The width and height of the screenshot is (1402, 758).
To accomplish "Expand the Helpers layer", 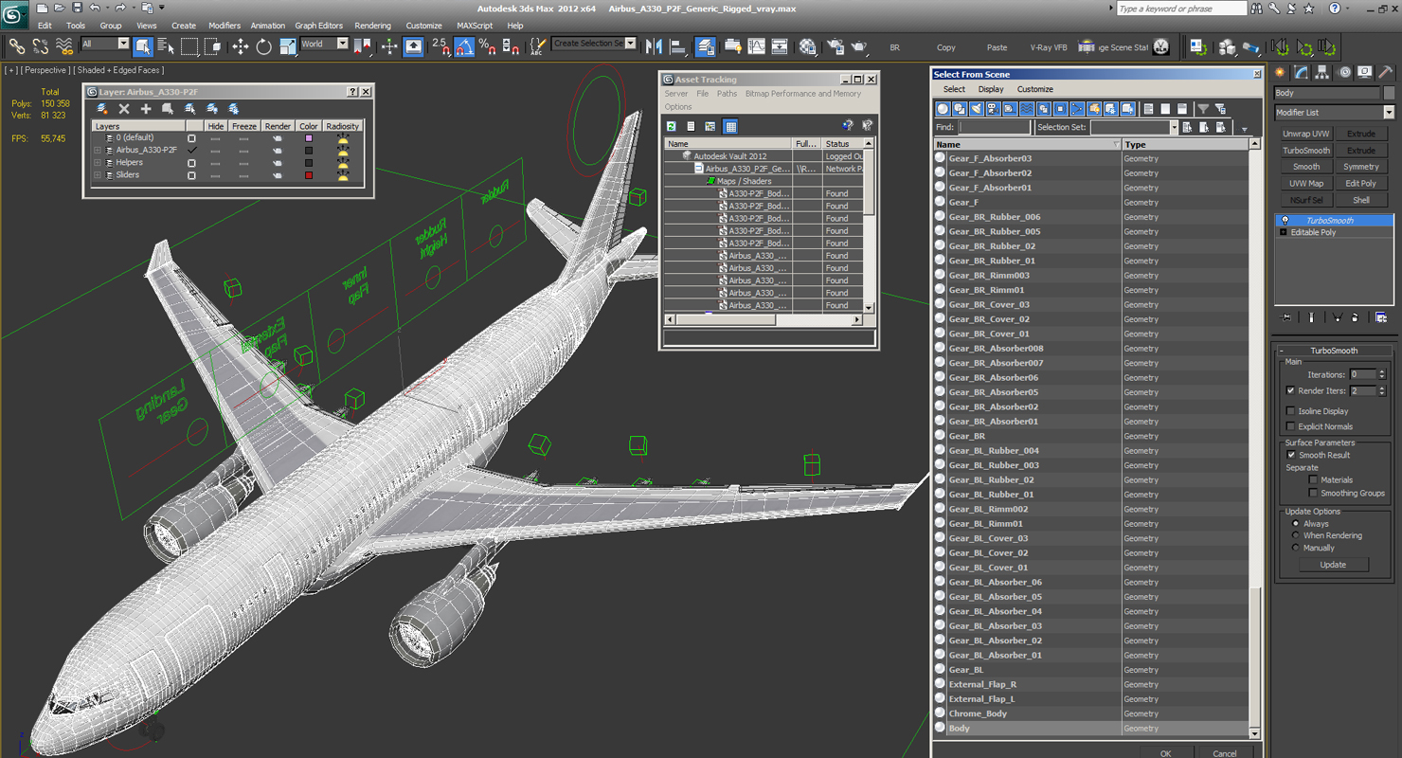I will 97,163.
